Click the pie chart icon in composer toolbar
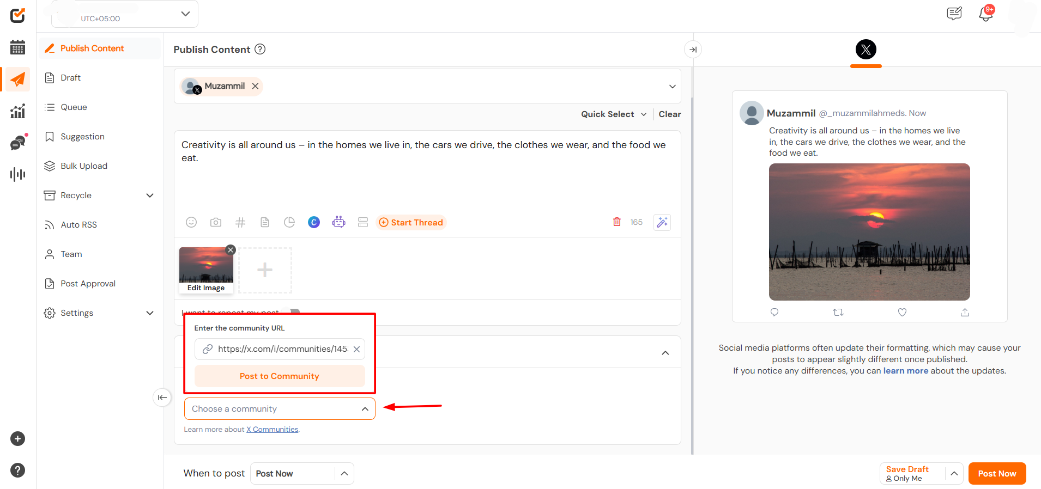Viewport: 1041px width, 489px height. [289, 222]
